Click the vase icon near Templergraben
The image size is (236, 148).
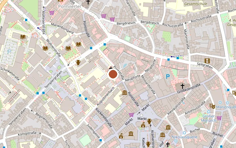pyautogui.click(x=78, y=63)
